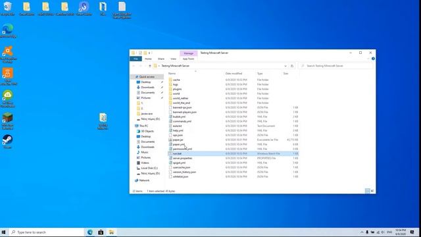Click the File Explorer taskbar icon
Screen dimensions: 421x237
pos(111,232)
